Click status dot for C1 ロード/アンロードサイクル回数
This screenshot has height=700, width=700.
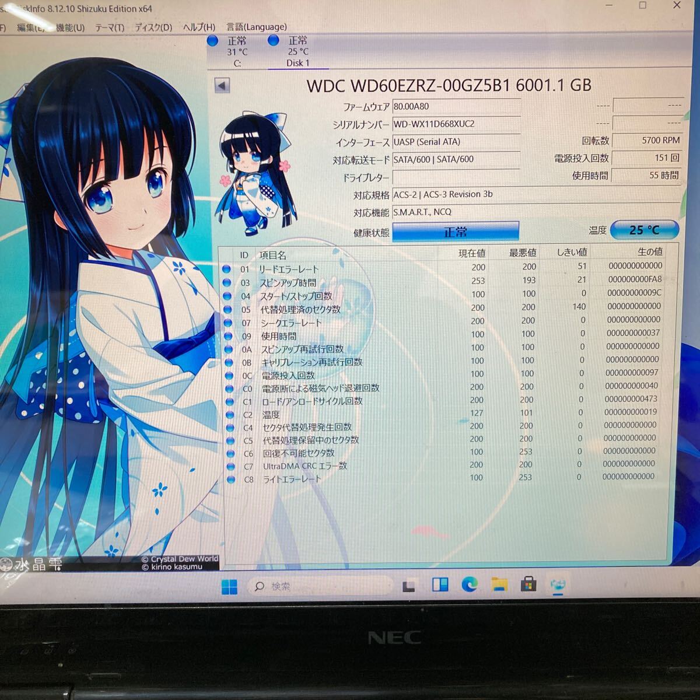coord(229,402)
